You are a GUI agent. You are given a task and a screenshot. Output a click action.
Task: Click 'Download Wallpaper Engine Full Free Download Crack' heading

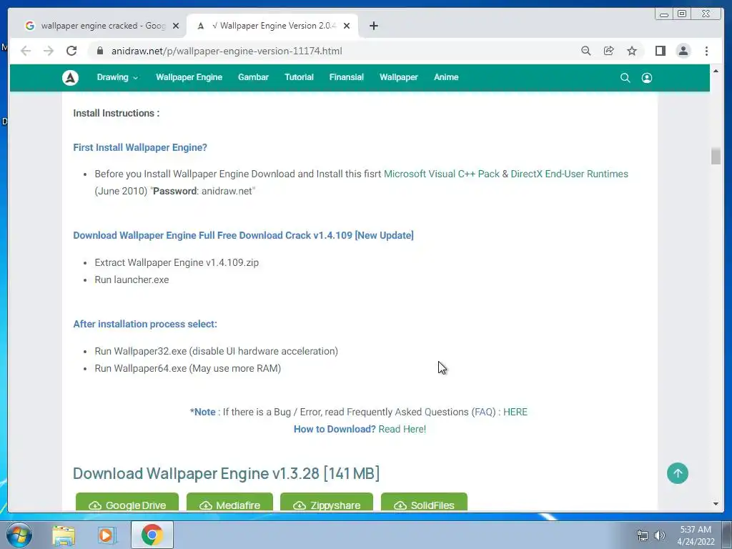243,235
